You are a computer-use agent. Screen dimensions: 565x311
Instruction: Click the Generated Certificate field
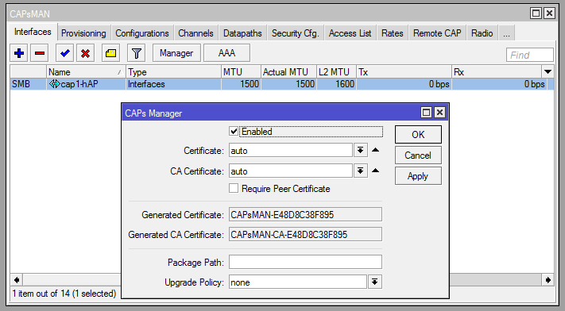(x=305, y=214)
